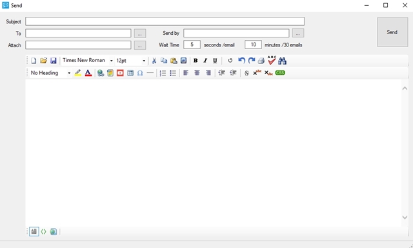Align text left

186,73
